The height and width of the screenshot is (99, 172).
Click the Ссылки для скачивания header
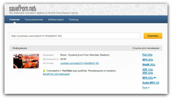coord(146,48)
